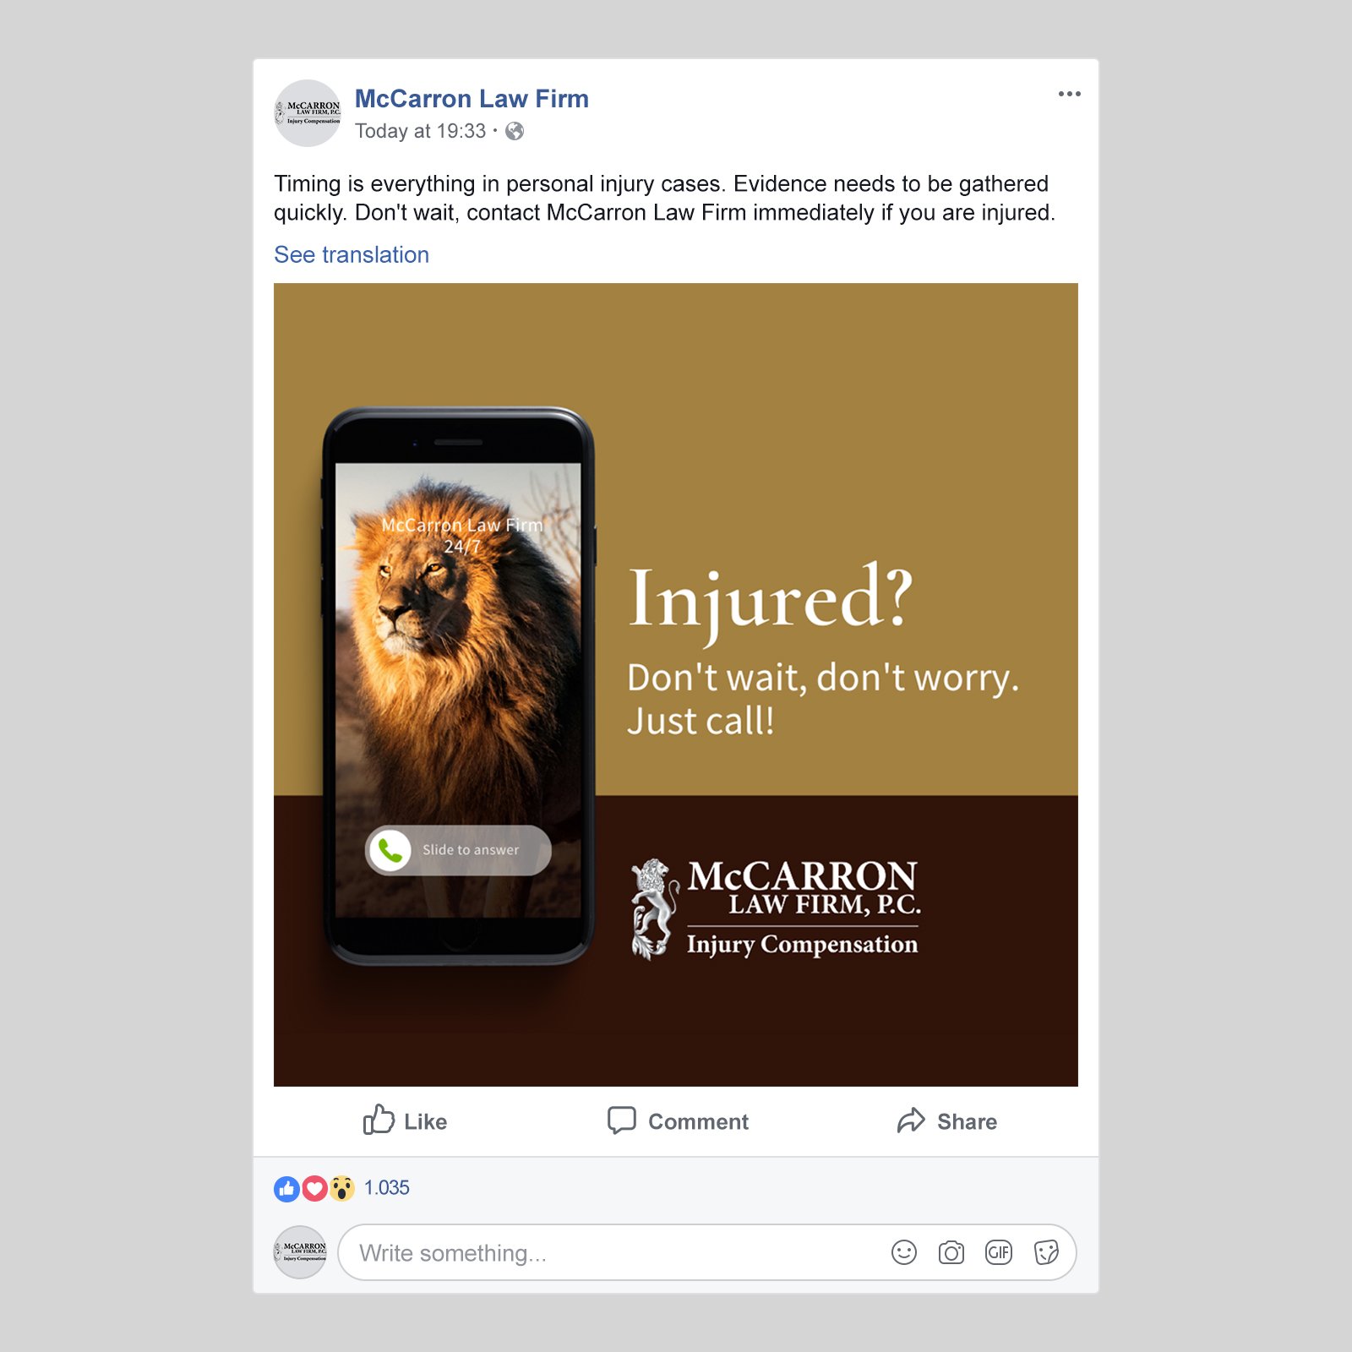Focus the Write something comment field
Screen dimensions: 1352x1352
(x=706, y=1252)
